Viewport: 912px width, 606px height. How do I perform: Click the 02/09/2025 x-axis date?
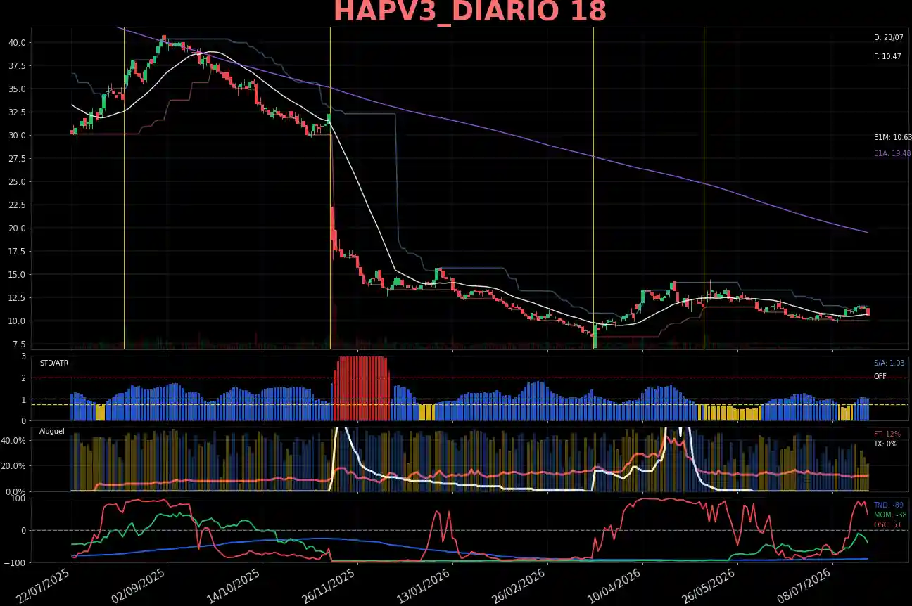[x=140, y=585]
